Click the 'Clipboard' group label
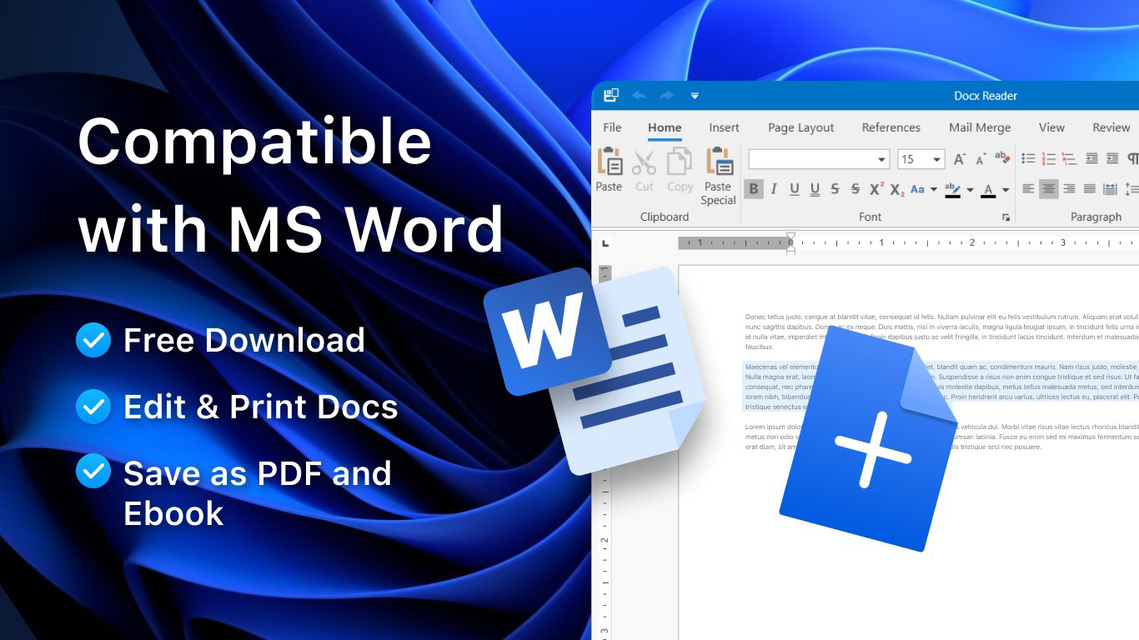This screenshot has height=640, width=1139. pyautogui.click(x=665, y=217)
